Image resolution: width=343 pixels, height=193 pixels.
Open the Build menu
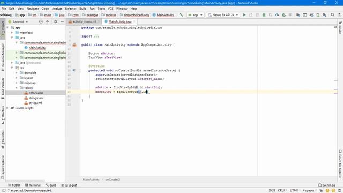point(83,9)
